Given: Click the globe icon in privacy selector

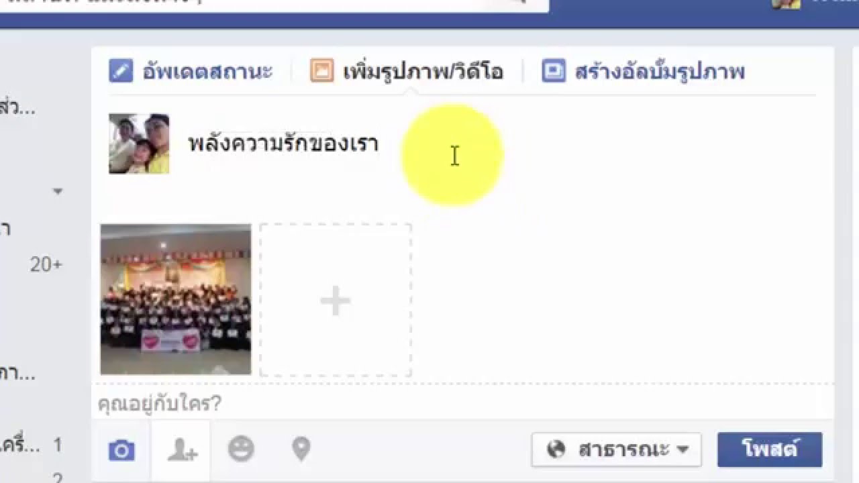Looking at the screenshot, I should pos(556,449).
